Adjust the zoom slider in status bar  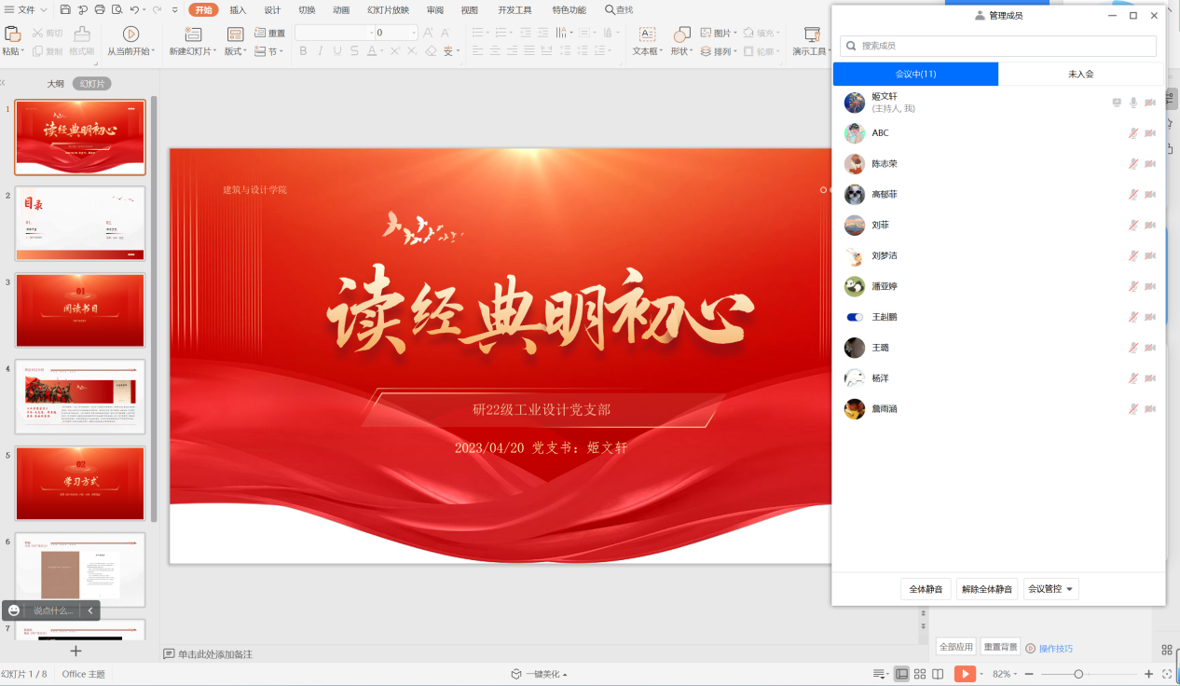tap(1078, 674)
